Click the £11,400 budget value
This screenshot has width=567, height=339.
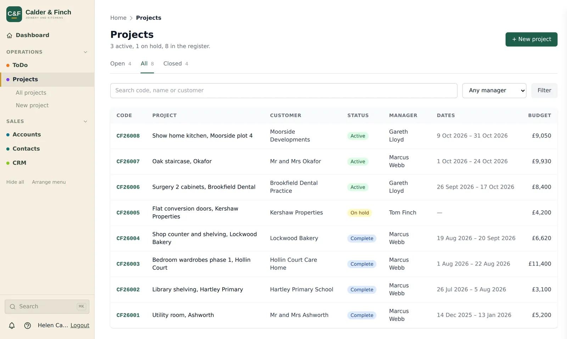click(x=540, y=264)
